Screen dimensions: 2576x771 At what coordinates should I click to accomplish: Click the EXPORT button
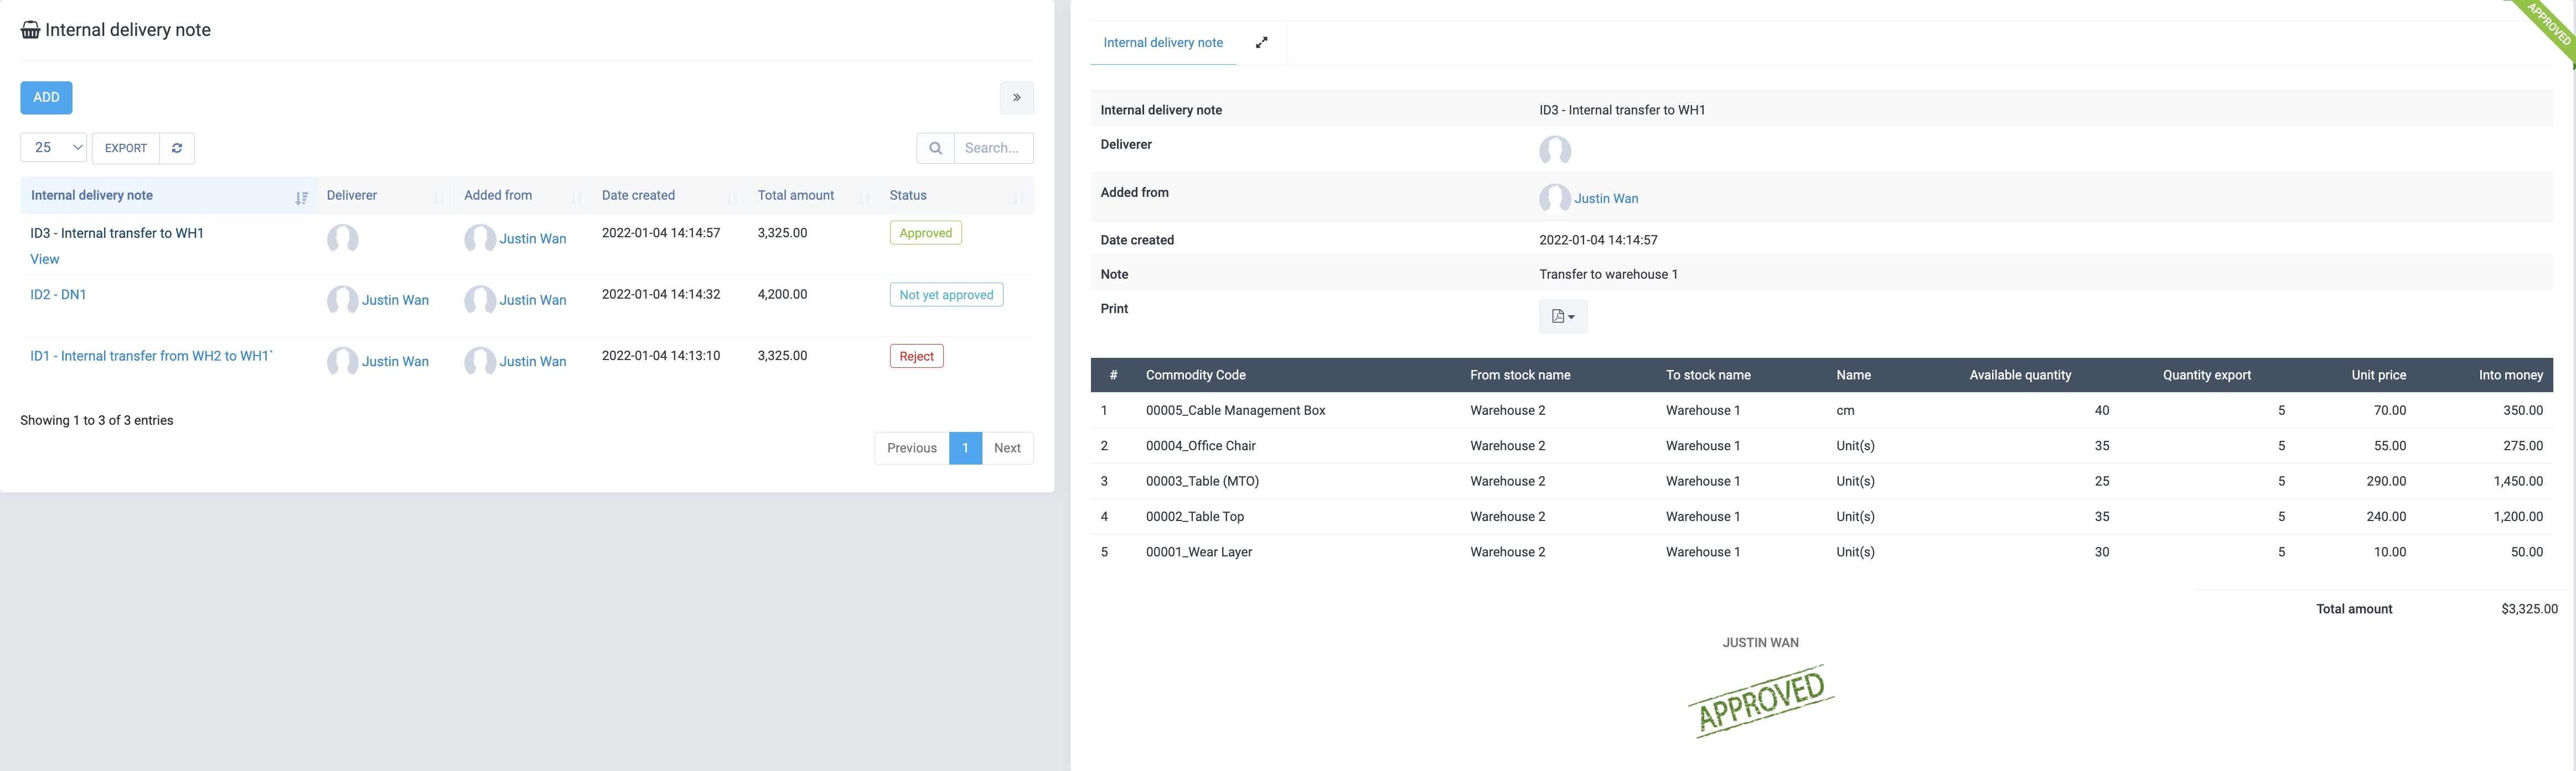point(126,148)
